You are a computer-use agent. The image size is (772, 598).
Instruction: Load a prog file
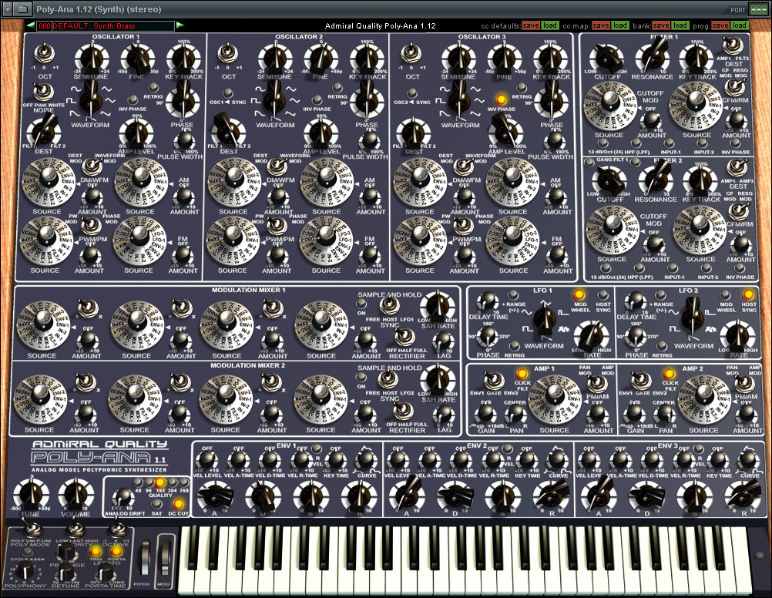pyautogui.click(x=739, y=25)
